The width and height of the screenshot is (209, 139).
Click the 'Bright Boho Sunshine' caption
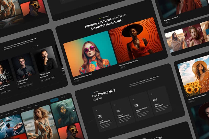[171, 19]
